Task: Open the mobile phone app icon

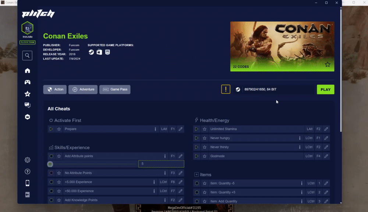Action: (28, 183)
